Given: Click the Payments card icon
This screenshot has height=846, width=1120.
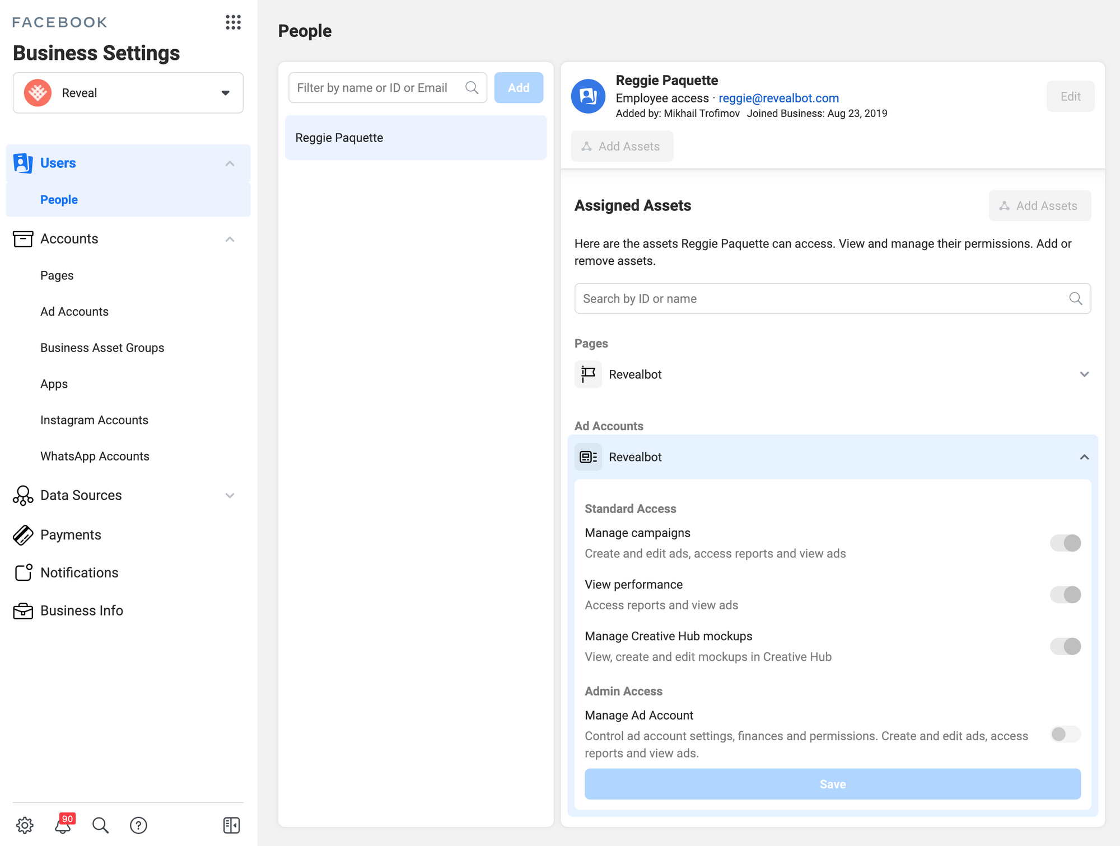Looking at the screenshot, I should (23, 535).
